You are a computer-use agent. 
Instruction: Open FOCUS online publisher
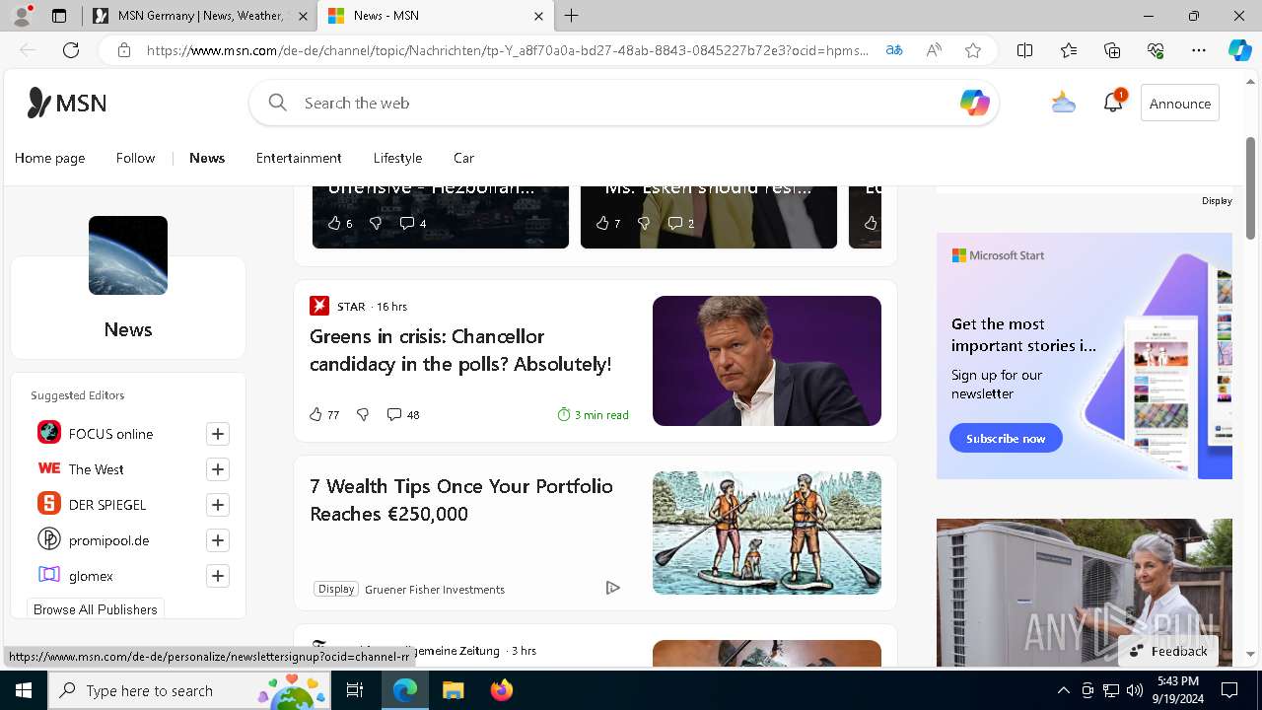pyautogui.click(x=110, y=434)
